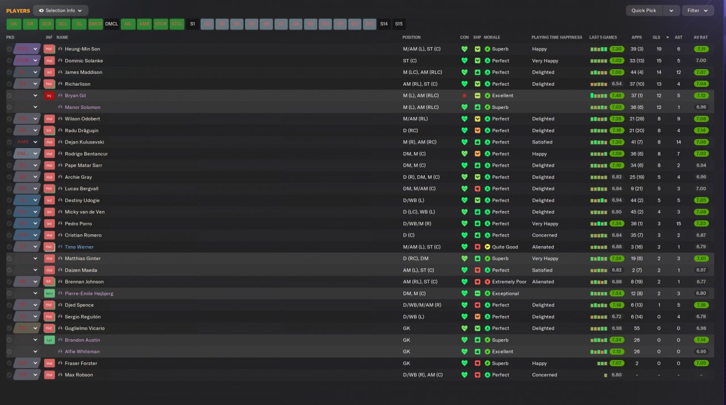Open the Filter dropdown
This screenshot has height=405, width=726.
(698, 10)
